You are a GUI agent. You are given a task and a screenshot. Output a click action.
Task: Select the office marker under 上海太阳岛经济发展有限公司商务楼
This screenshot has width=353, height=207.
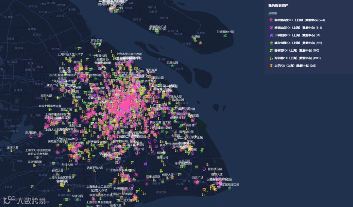38,157
